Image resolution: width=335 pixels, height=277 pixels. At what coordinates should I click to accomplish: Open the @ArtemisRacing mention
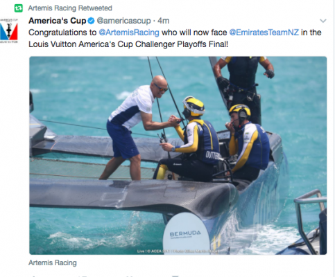pos(129,33)
